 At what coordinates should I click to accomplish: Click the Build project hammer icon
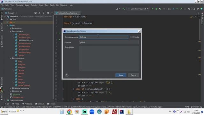coord(123,9)
